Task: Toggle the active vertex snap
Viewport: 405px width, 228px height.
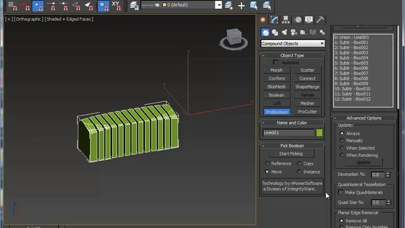Action: pyautogui.click(x=38, y=6)
